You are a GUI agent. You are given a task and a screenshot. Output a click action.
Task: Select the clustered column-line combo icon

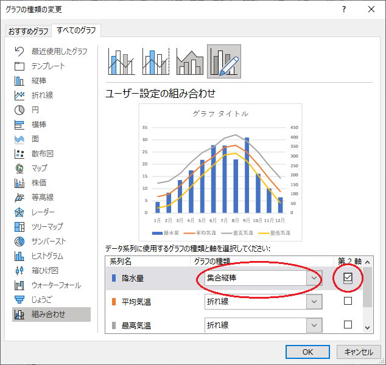point(121,61)
